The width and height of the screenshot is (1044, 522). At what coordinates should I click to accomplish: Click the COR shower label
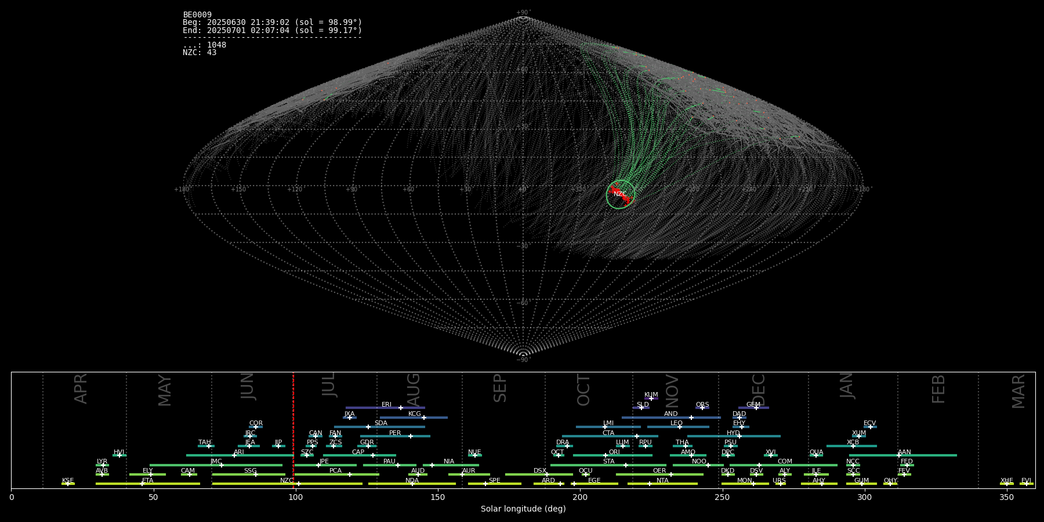[256, 423]
